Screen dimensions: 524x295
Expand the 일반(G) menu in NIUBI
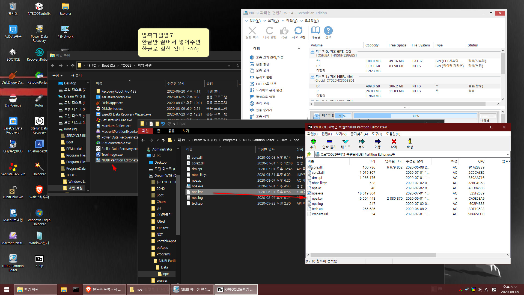pyautogui.click(x=253, y=21)
